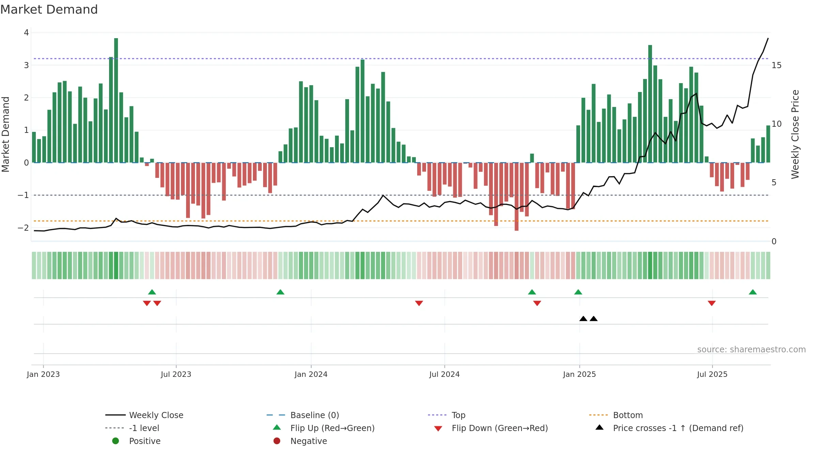Click the 15 tick on the price axis
The image size is (818, 460).
click(x=777, y=65)
